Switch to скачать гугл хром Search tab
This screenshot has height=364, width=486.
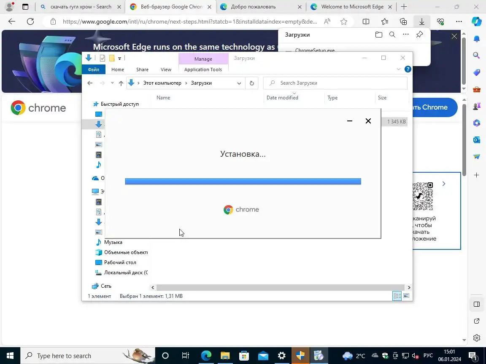click(x=81, y=7)
